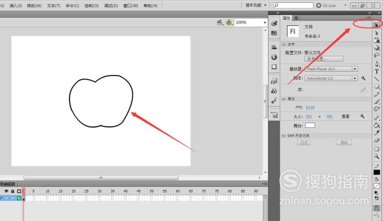Image resolution: width=383 pixels, height=221 pixels.
Task: Open the Motion Presets panel icon
Action: [x=274, y=100]
